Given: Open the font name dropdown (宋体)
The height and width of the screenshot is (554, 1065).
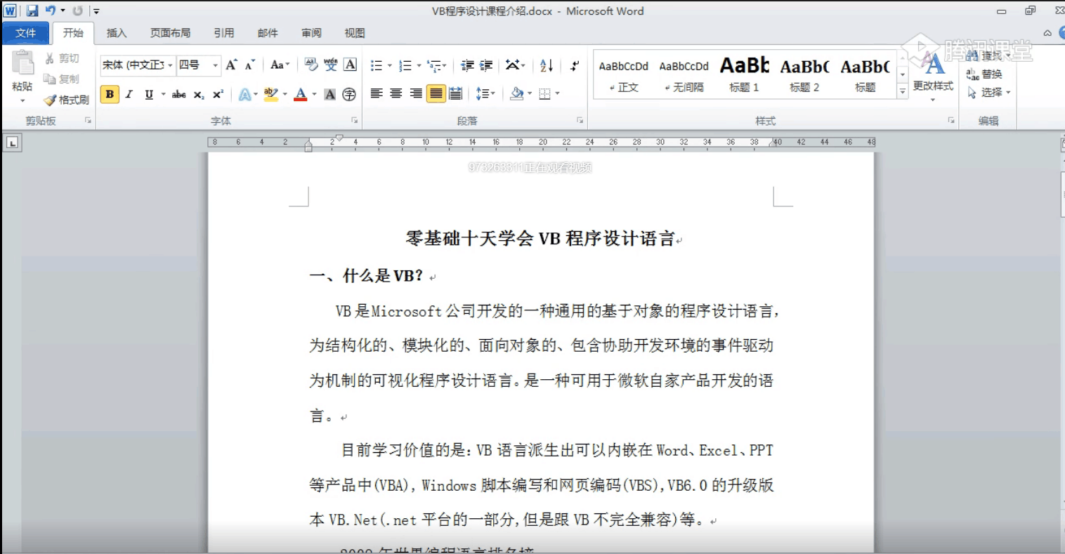Looking at the screenshot, I should click(170, 65).
